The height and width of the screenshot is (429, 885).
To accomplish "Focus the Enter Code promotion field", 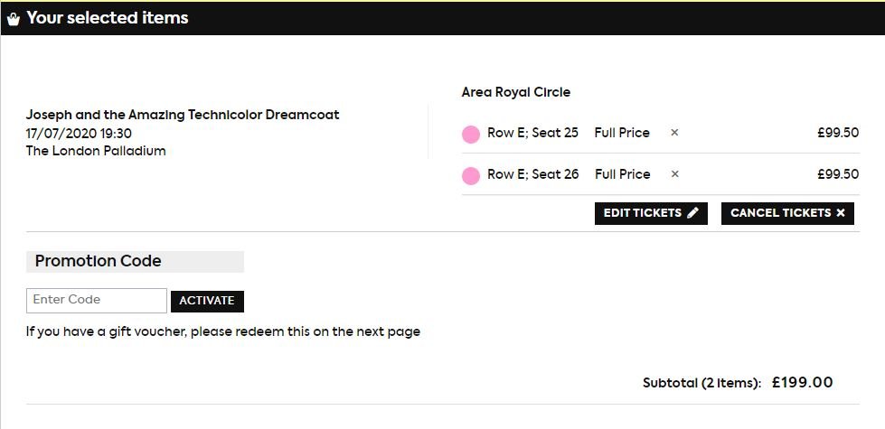I will click(x=97, y=300).
